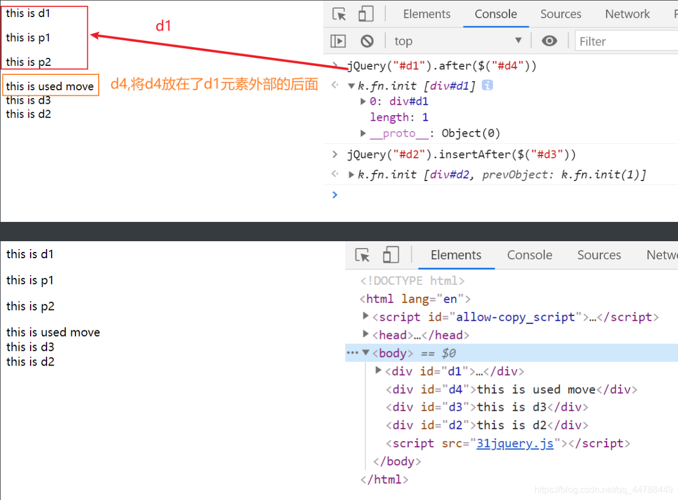
Task: Select the html lang="en" node
Action: pos(415,299)
